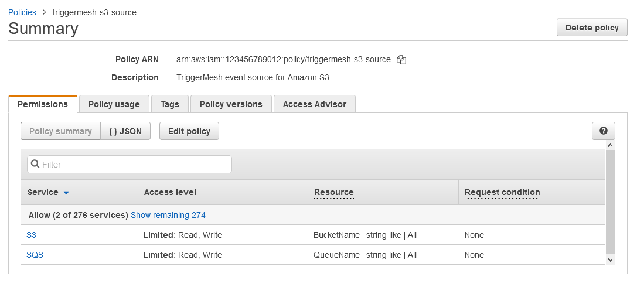Image resolution: width=637 pixels, height=287 pixels.
Task: Click the Delete policy button
Action: [x=592, y=28]
